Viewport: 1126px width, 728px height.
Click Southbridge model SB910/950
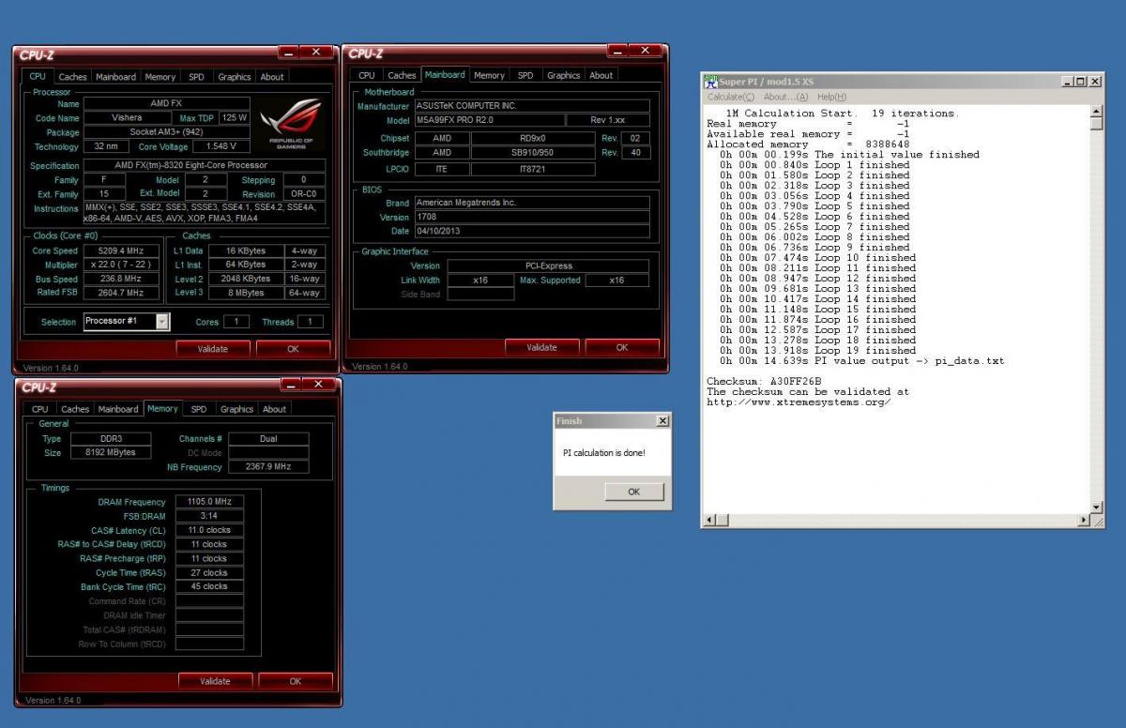click(532, 153)
